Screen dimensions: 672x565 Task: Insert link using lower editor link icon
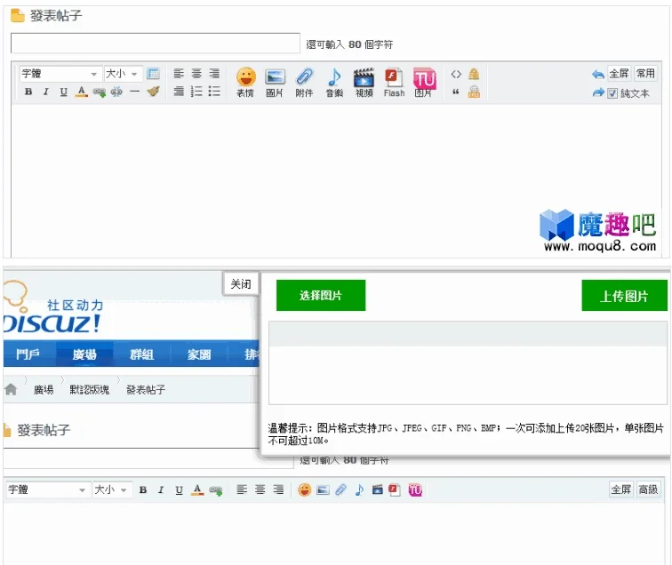pos(216,490)
